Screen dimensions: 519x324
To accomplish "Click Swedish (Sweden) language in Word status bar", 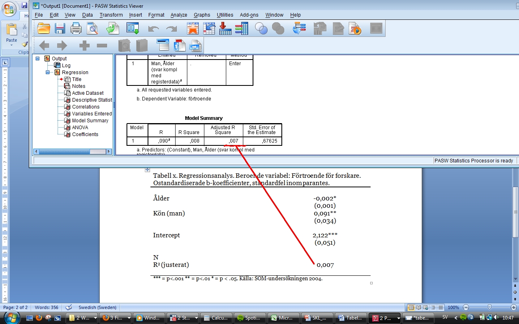I will (97, 307).
